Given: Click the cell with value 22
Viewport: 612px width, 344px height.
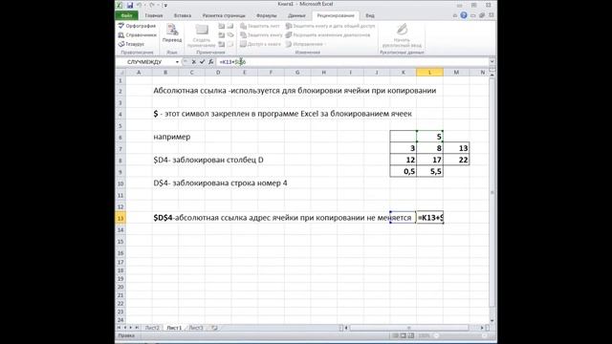Looking at the screenshot, I should pos(456,160).
